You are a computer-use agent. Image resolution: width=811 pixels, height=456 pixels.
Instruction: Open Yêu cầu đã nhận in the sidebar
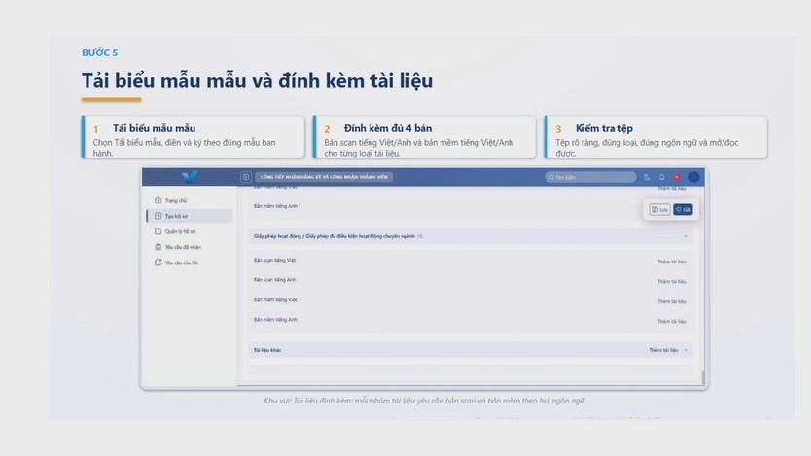click(190, 247)
